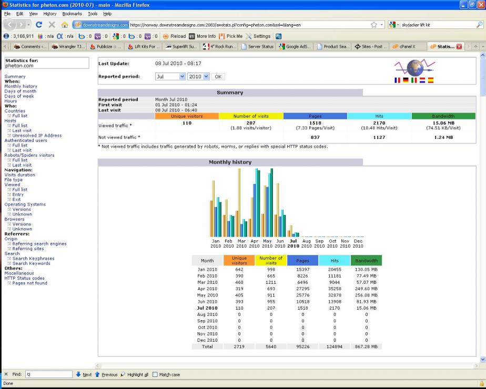Open the month dropdown showing Jul
This screenshot has height=389, width=486.
click(170, 76)
